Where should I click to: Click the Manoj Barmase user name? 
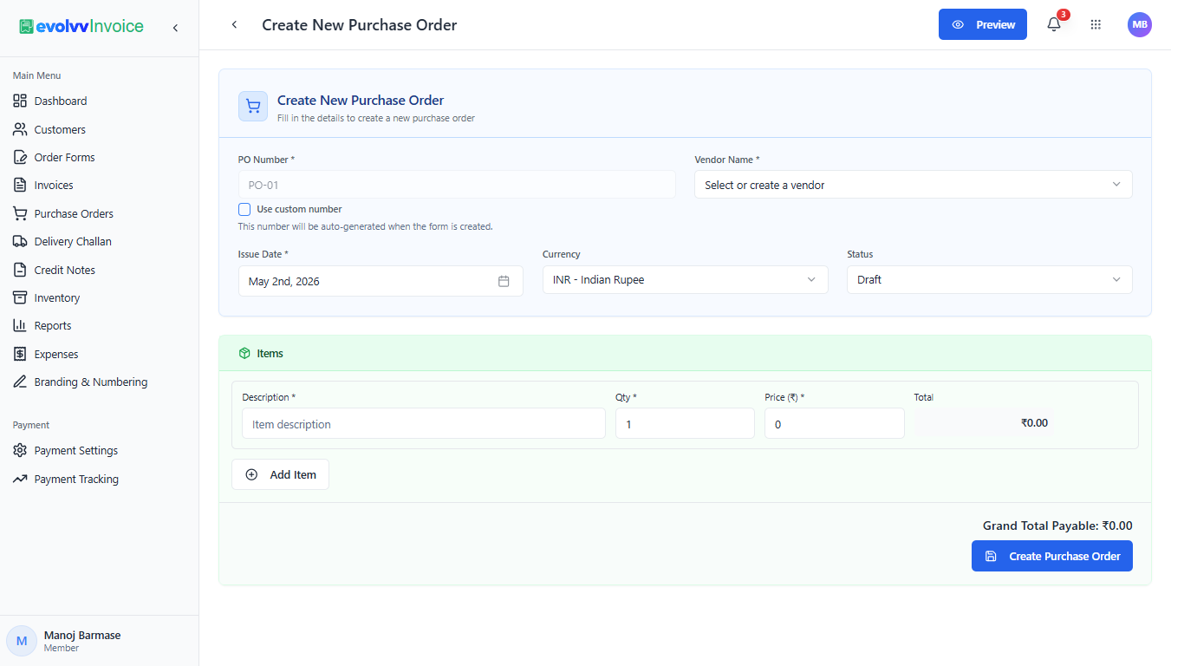point(82,635)
